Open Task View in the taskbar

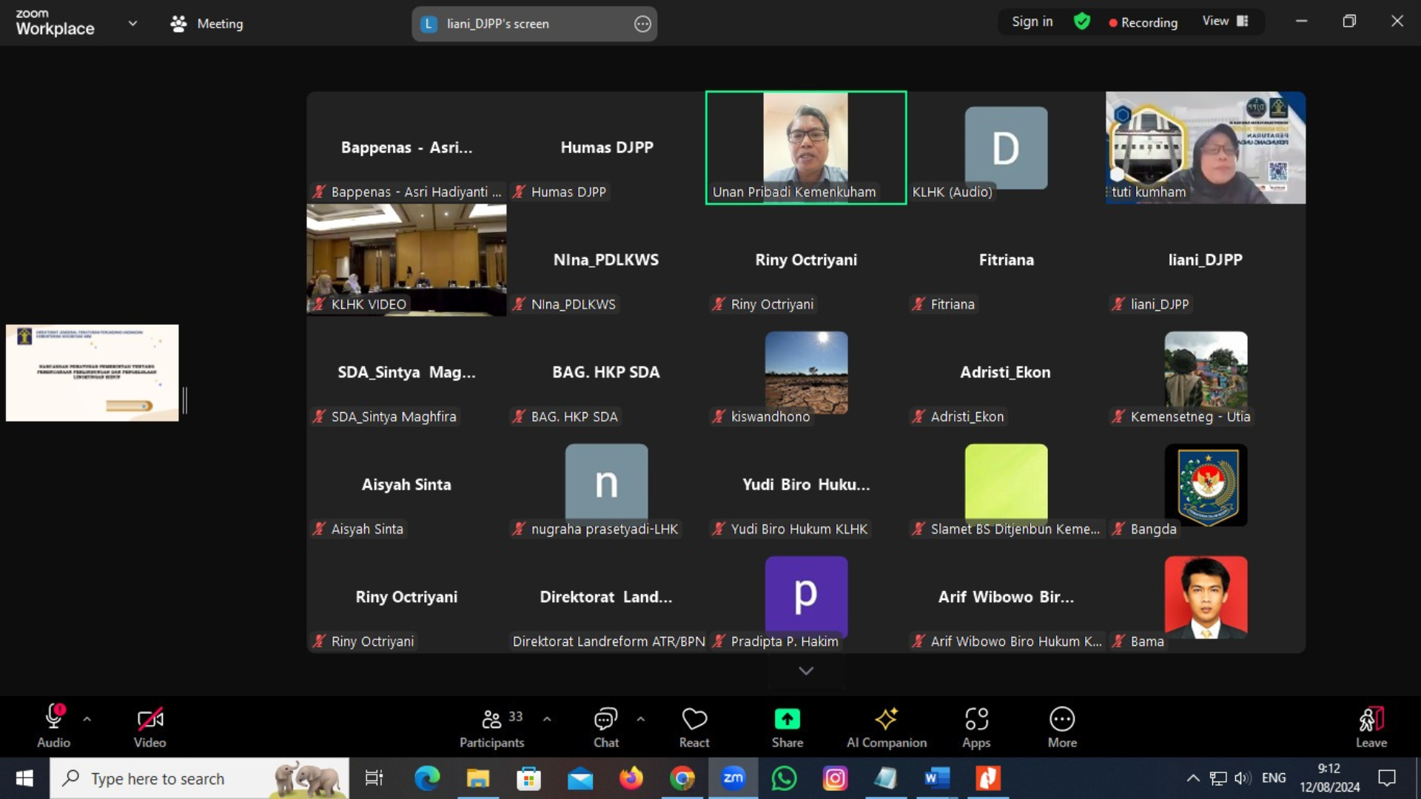[x=374, y=778]
